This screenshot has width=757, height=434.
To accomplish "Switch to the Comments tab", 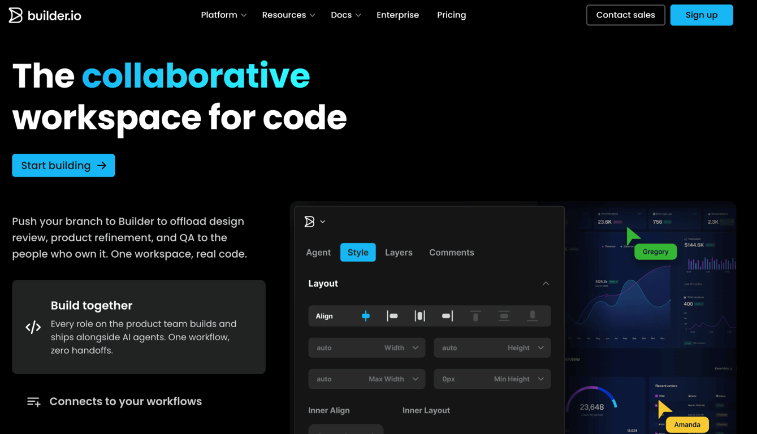I will pyautogui.click(x=452, y=253).
